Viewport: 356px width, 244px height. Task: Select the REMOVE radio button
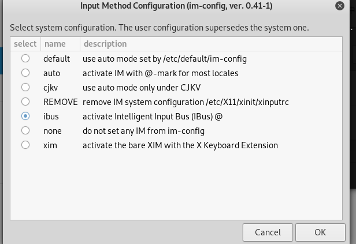coord(25,102)
